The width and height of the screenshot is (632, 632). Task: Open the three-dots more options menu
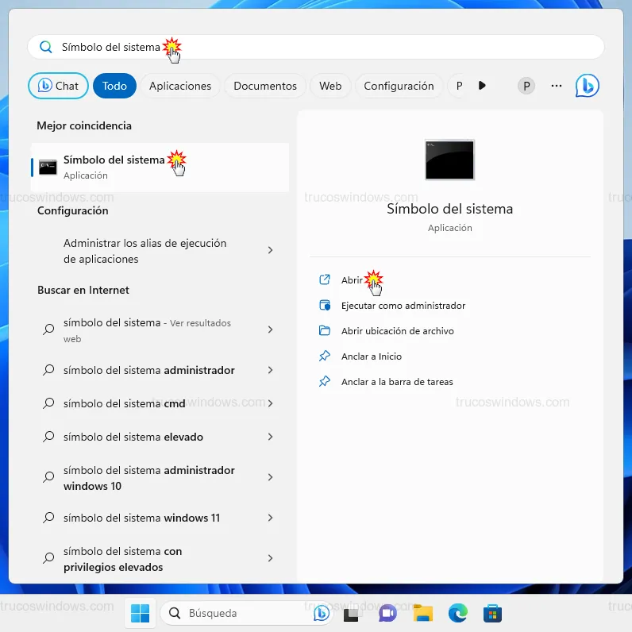tap(556, 86)
